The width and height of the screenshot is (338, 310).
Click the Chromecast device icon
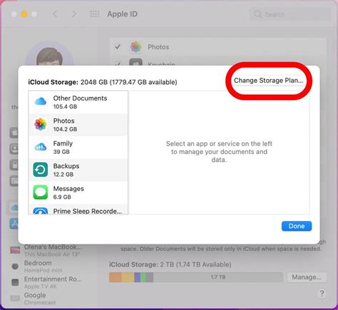[15, 298]
